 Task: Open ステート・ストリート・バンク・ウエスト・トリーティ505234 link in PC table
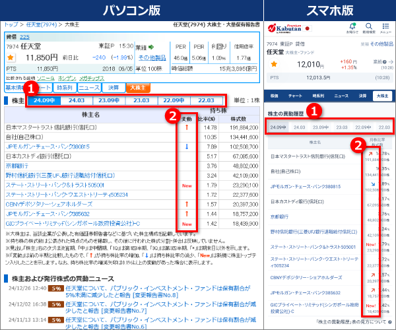(x=67, y=195)
